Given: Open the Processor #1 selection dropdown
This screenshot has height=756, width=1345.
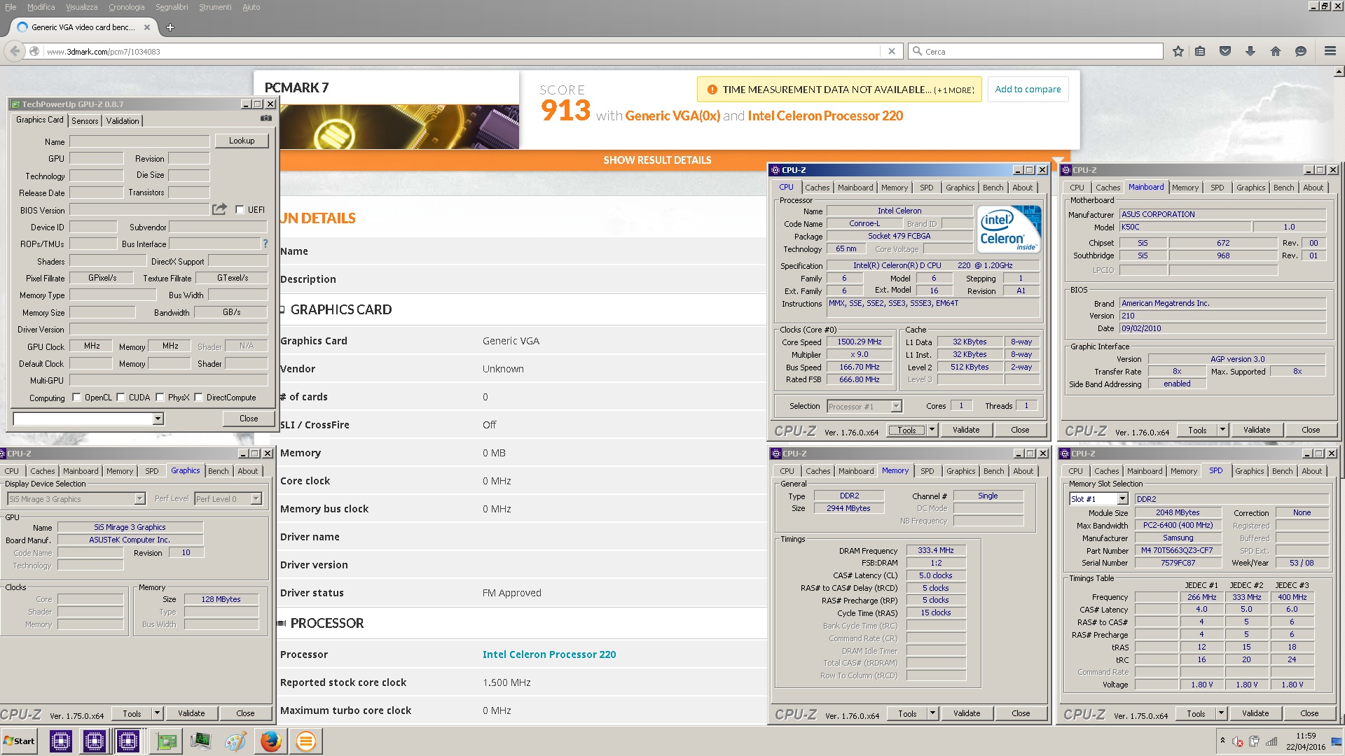Looking at the screenshot, I should pos(864,406).
